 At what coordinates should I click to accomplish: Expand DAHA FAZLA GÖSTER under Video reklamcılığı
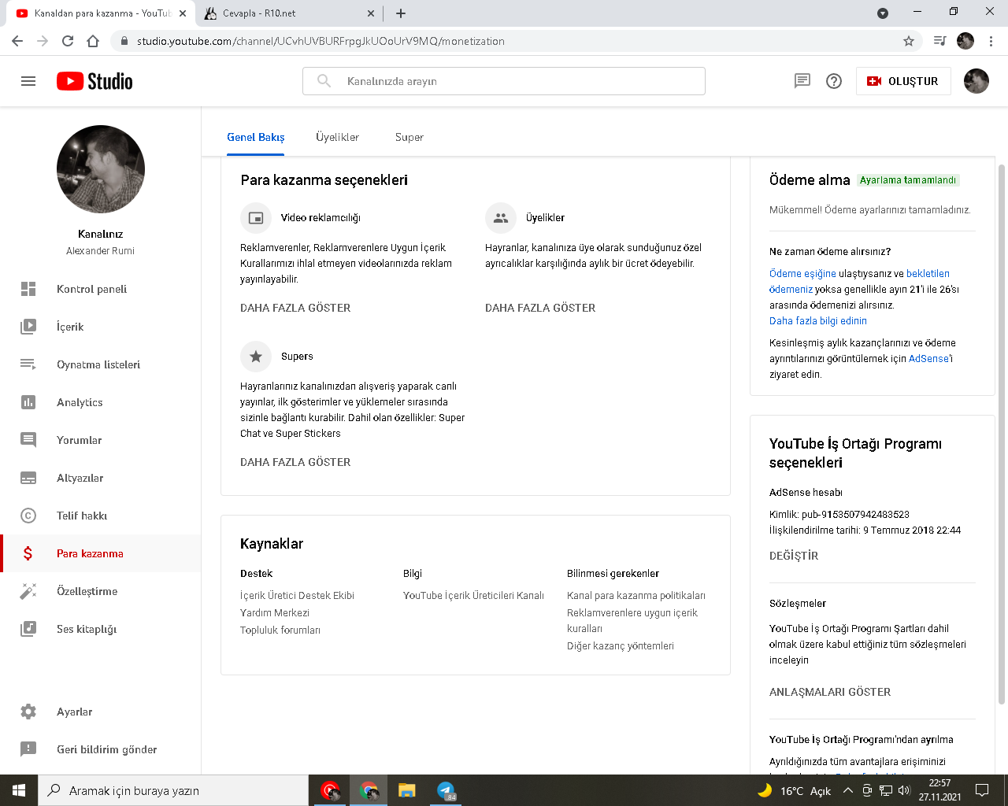point(295,308)
